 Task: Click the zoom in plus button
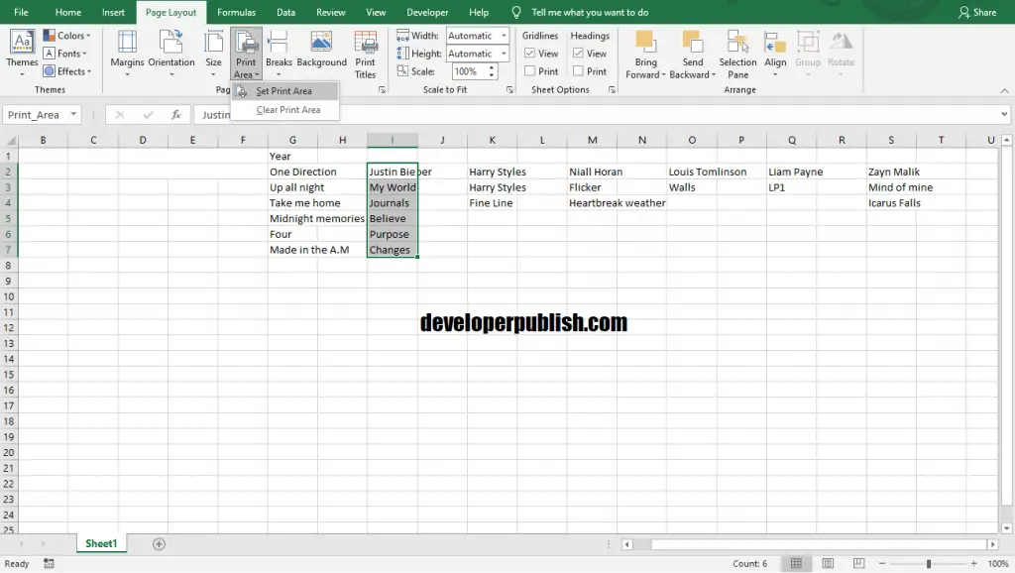(973, 564)
